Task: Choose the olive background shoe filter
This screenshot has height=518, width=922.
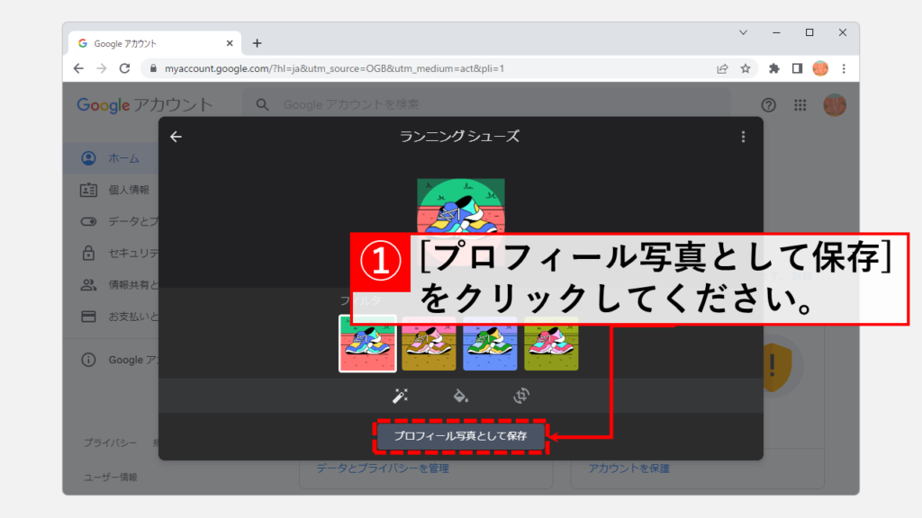Action: (551, 344)
